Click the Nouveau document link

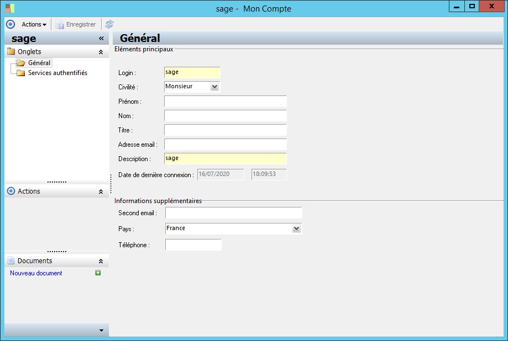36,273
